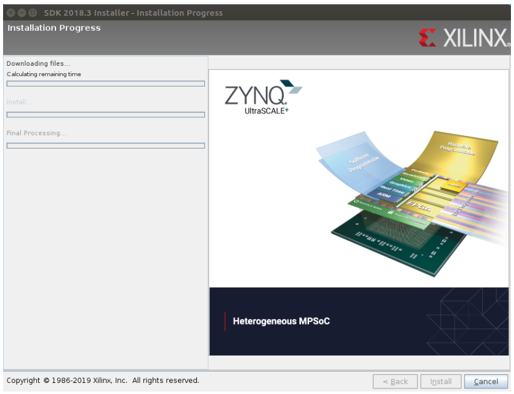Click the Xilinx logo in header
The width and height of the screenshot is (514, 394).
coord(464,37)
